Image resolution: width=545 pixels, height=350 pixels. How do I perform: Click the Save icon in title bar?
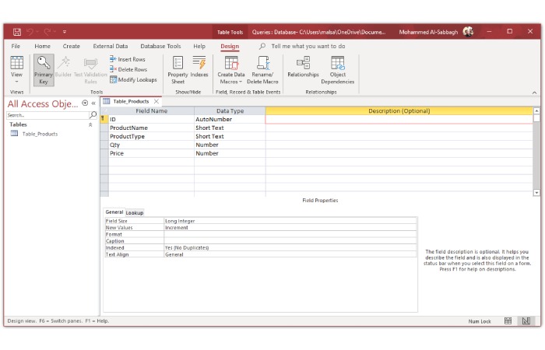coord(16,32)
